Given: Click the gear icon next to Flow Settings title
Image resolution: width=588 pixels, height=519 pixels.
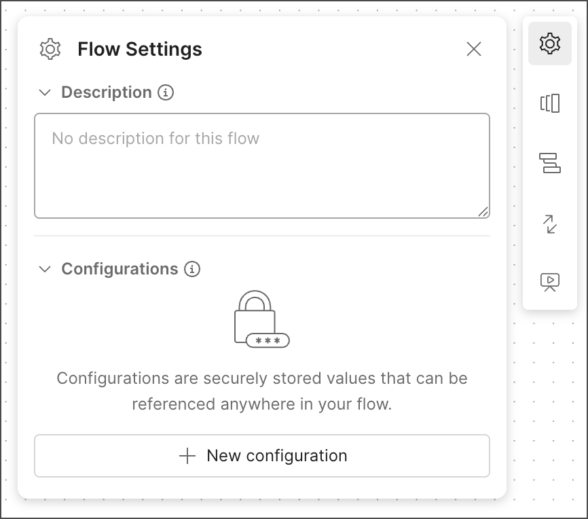Looking at the screenshot, I should pos(50,49).
